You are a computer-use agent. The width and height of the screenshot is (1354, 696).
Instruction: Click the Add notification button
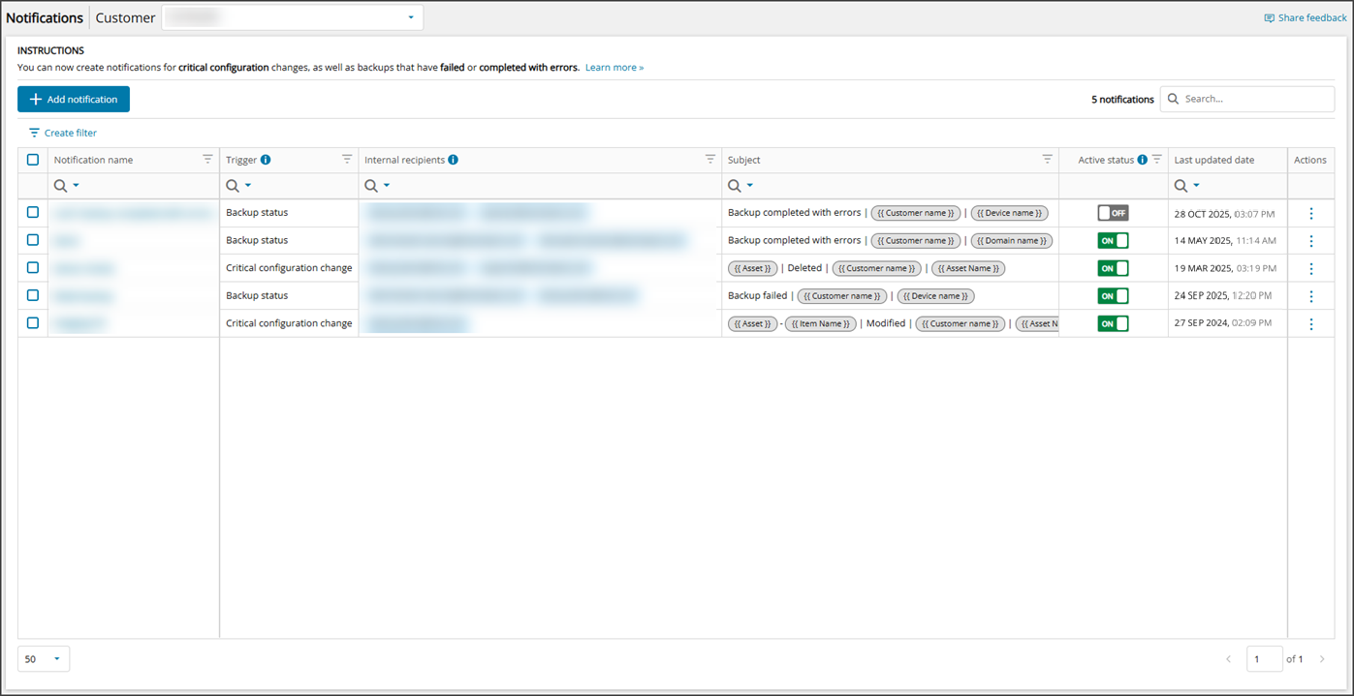74,99
